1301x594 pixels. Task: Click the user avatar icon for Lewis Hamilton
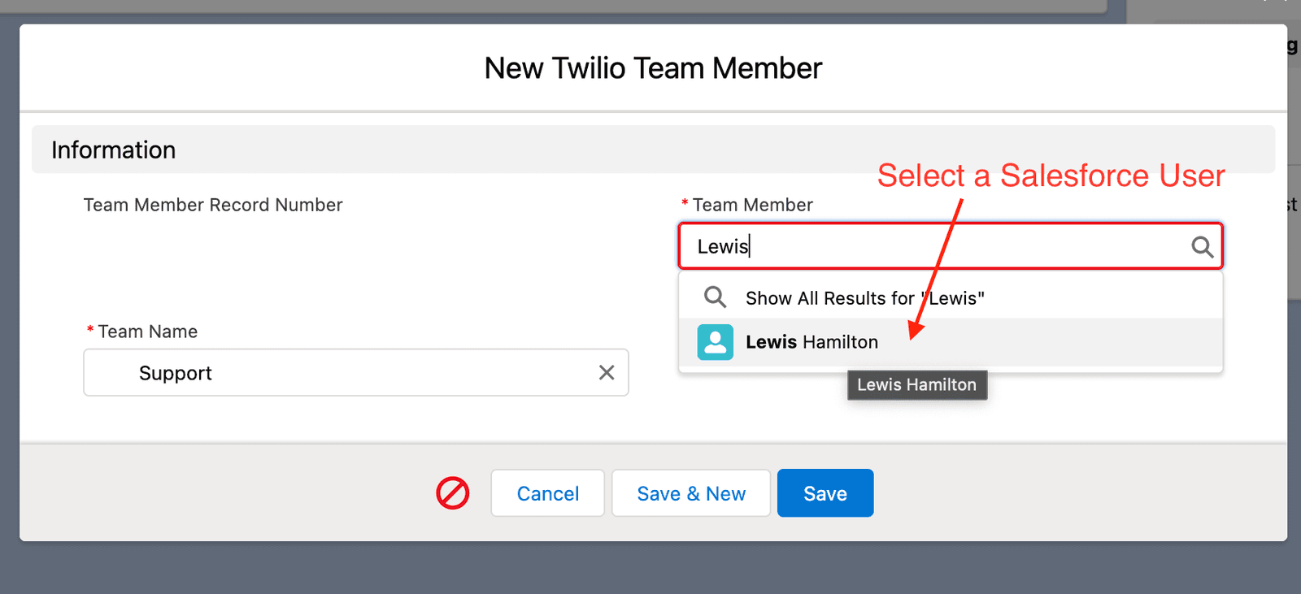tap(715, 342)
